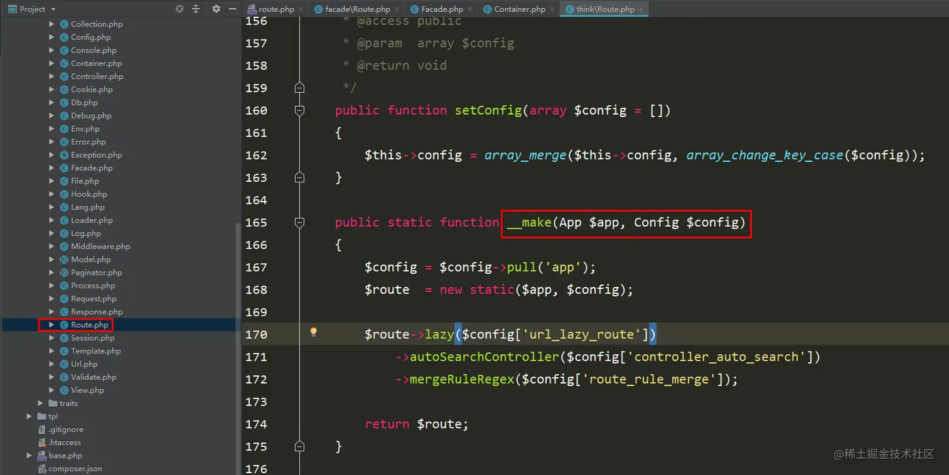949x475 pixels.
Task: Select Container.php in project tree
Action: 97,63
